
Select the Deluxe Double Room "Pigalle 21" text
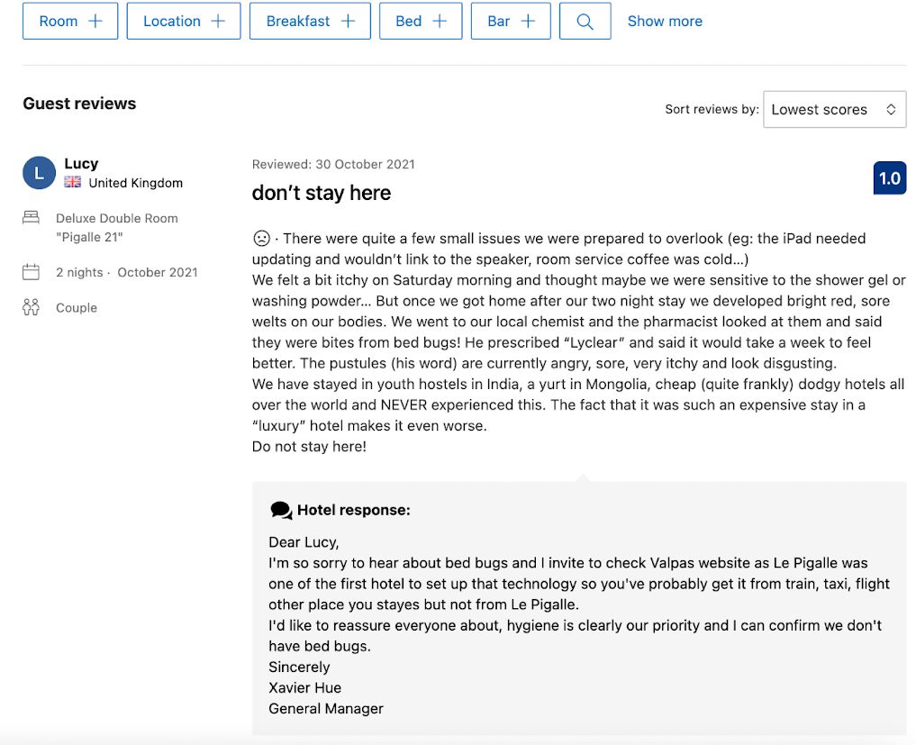pyautogui.click(x=117, y=227)
